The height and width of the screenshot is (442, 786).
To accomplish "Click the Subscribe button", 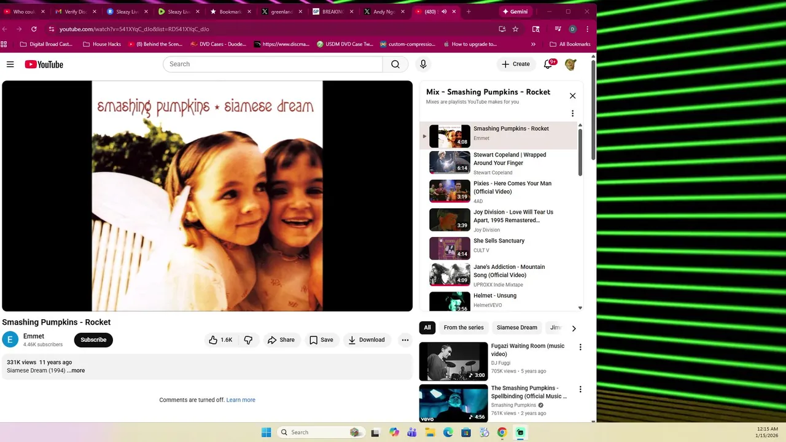I will [x=93, y=339].
